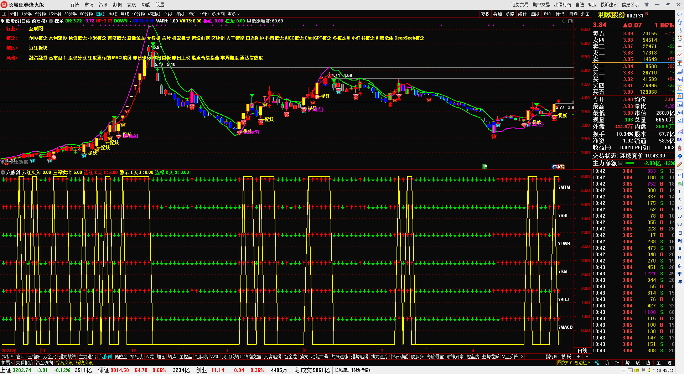This screenshot has width=684, height=374.
Task: Click the 财涨榜 label on chart
Action: [x=558, y=166]
